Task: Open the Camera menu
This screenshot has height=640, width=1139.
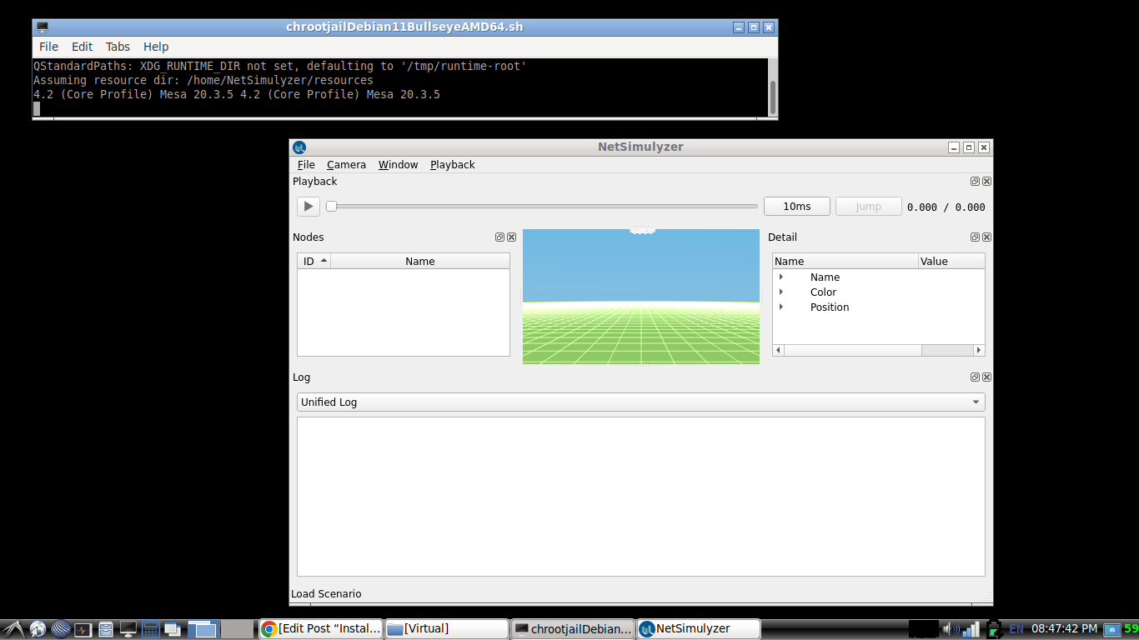Action: tap(346, 164)
